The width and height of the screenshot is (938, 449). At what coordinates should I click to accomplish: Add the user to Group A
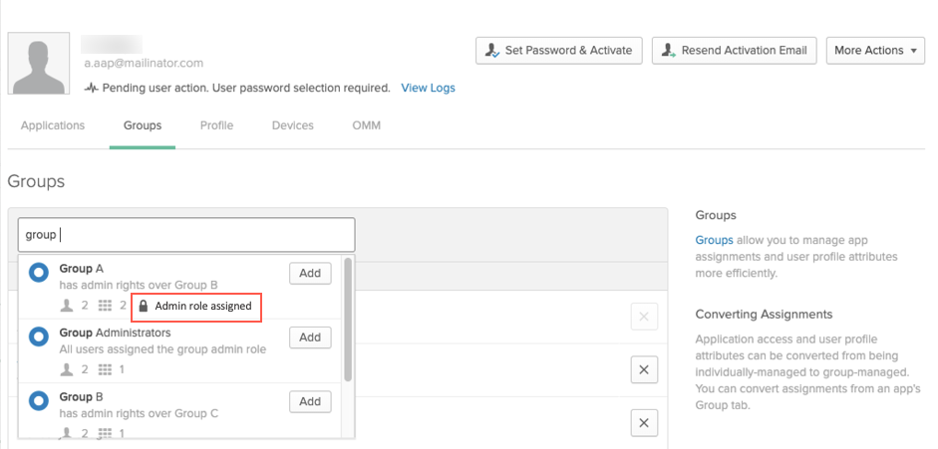(x=310, y=274)
